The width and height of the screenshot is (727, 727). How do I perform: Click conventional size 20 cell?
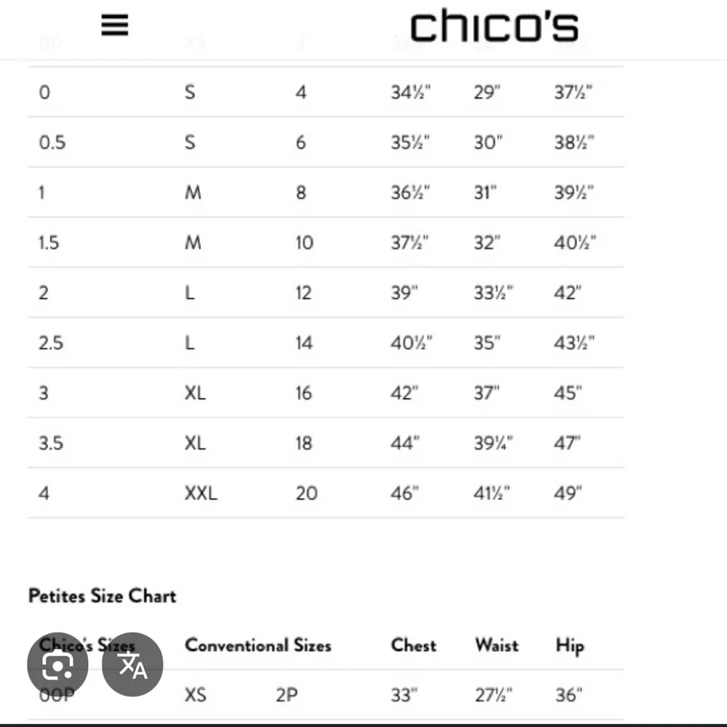click(x=307, y=493)
